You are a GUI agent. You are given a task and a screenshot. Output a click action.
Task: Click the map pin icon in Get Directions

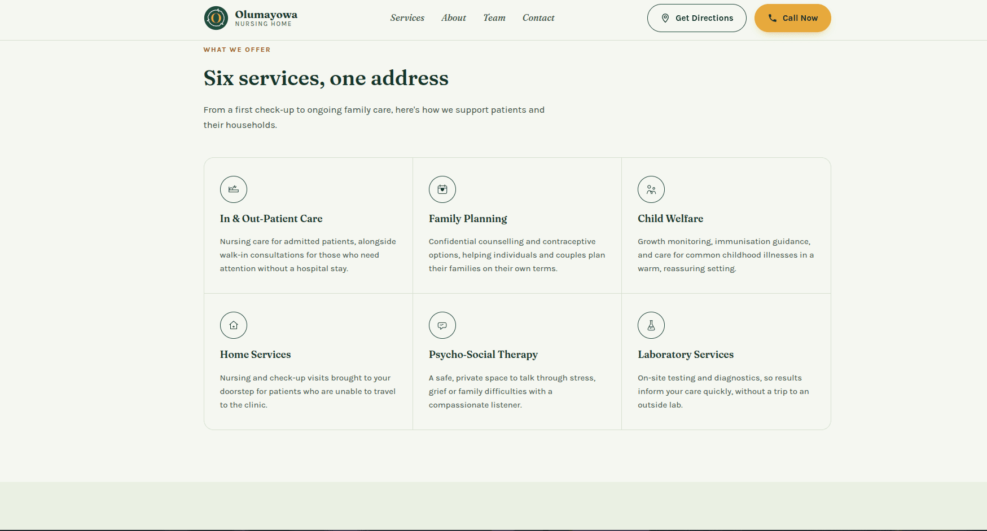665,18
